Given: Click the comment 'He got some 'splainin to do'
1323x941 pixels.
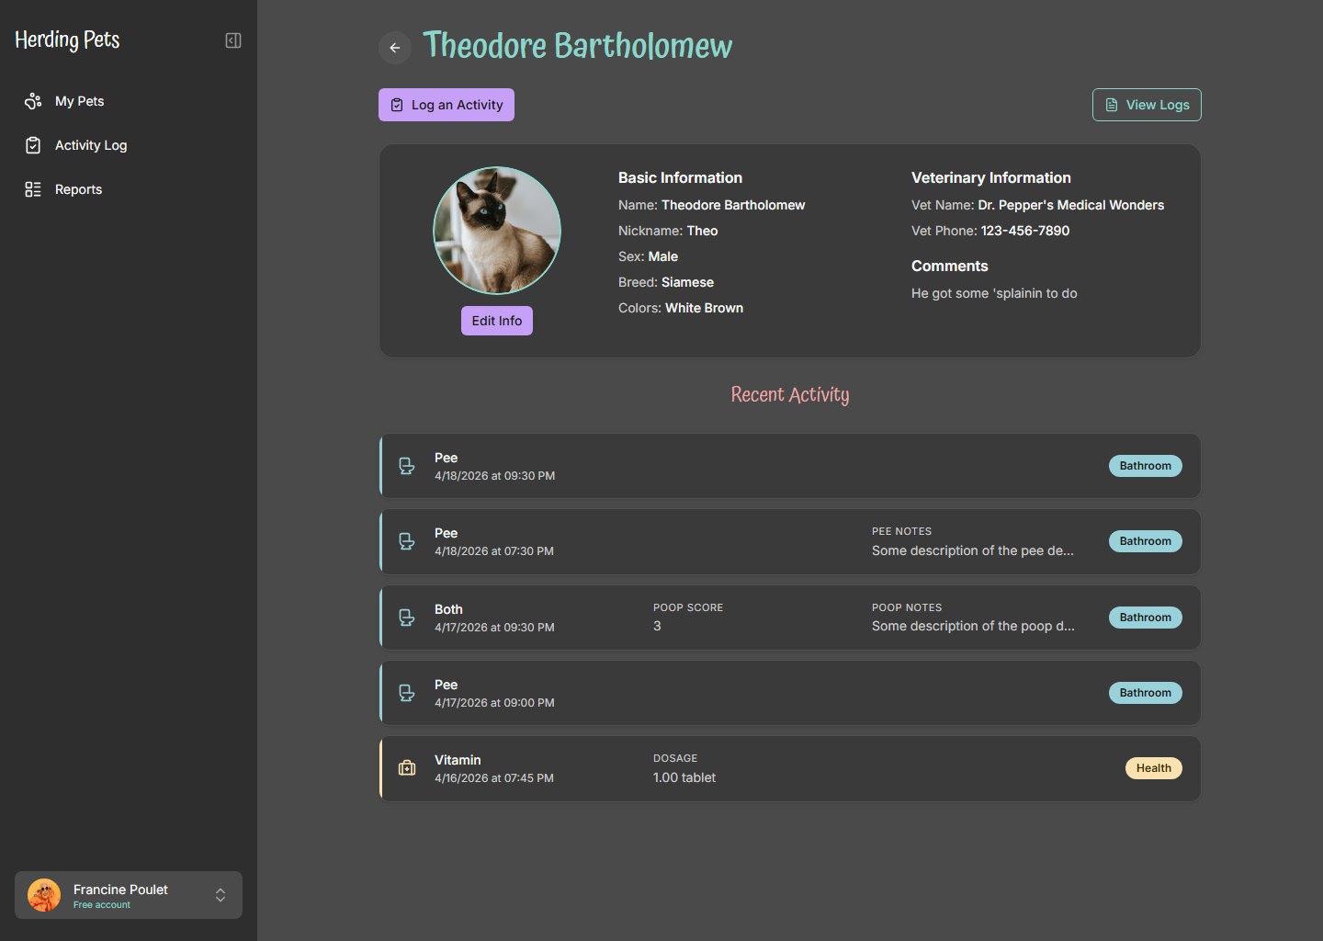Looking at the screenshot, I should pos(994,293).
